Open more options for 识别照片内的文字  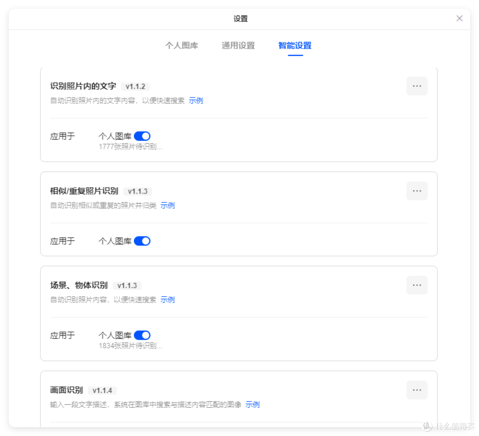point(416,86)
